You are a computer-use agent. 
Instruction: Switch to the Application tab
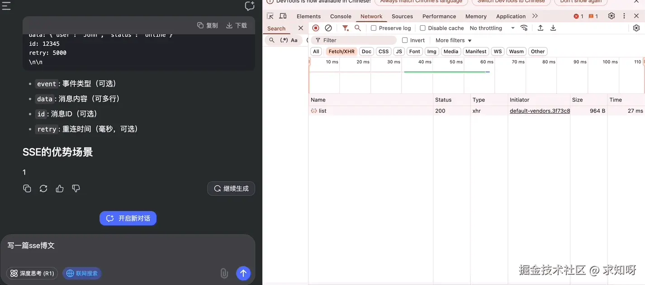[x=511, y=16]
